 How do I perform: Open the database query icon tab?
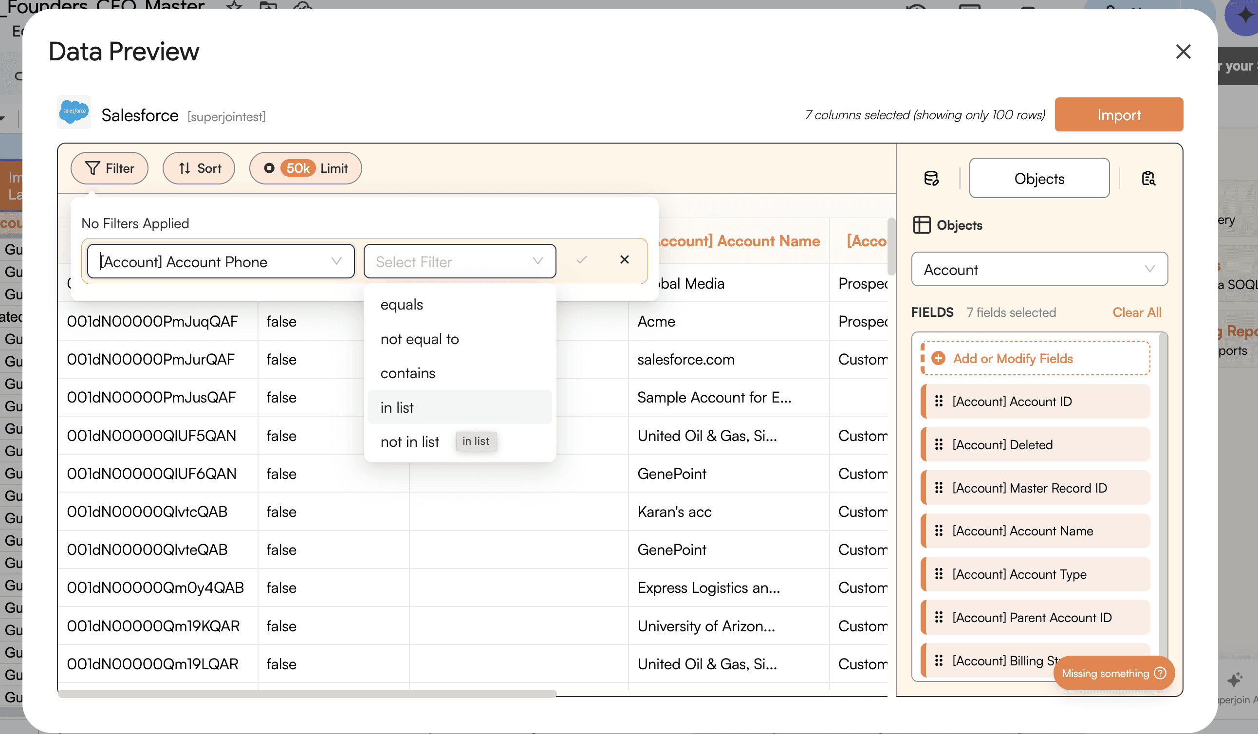tap(931, 179)
